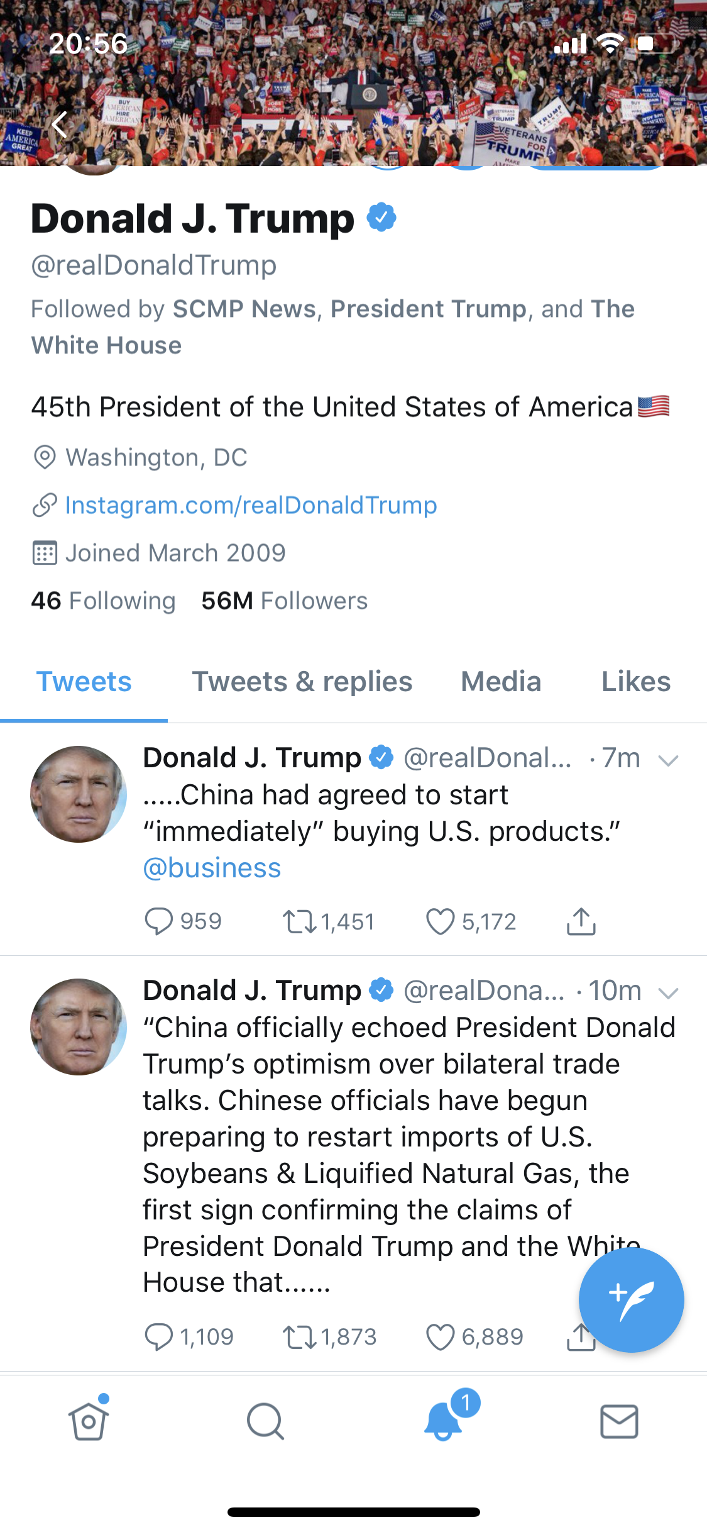
Task: Reply to the 7m China tweet
Action: (x=158, y=922)
